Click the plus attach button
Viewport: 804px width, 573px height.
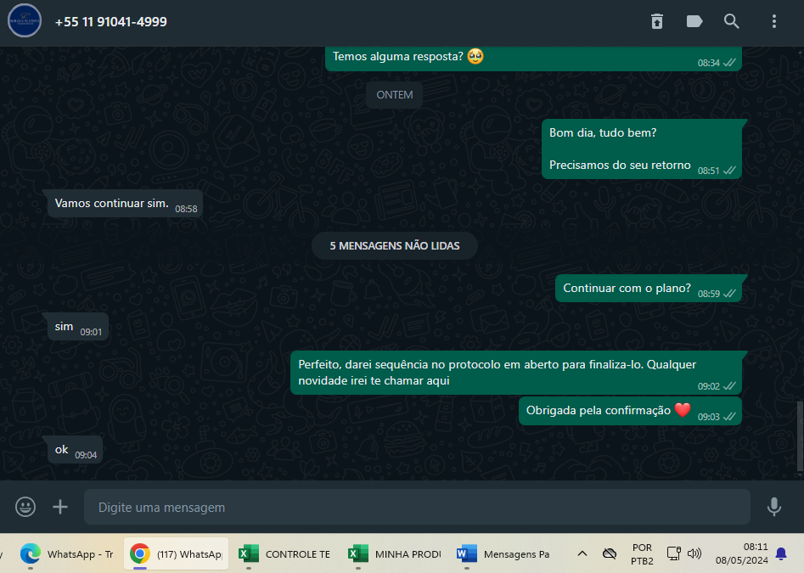tap(60, 507)
